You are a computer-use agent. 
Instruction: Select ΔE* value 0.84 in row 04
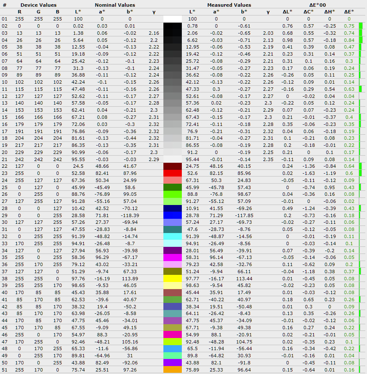point(349,40)
